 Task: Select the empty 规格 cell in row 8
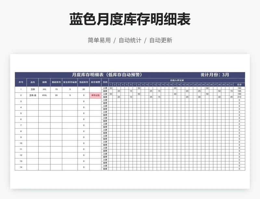coord(45,131)
